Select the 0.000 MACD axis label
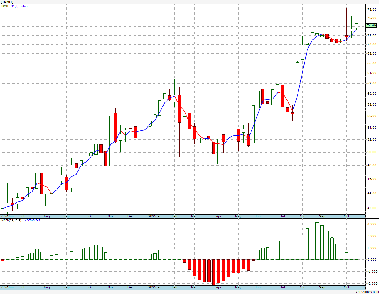 coord(372,259)
